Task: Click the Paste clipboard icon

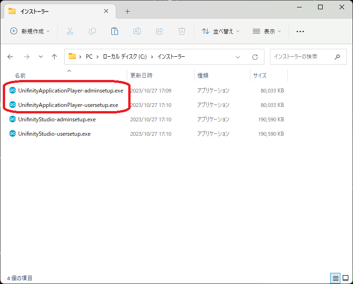Action: [x=115, y=31]
